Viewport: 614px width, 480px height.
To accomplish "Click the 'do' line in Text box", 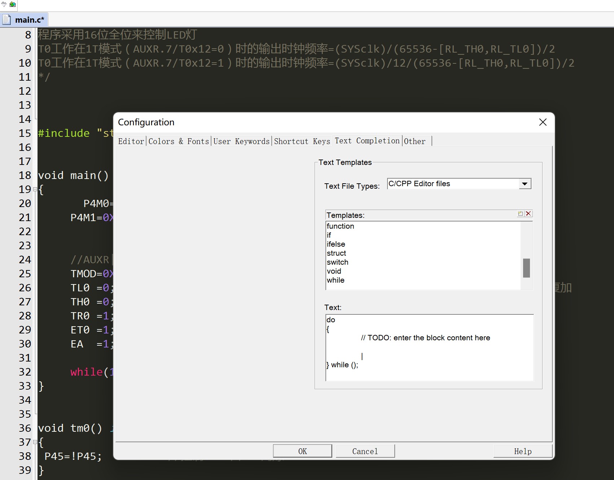I will (x=331, y=320).
